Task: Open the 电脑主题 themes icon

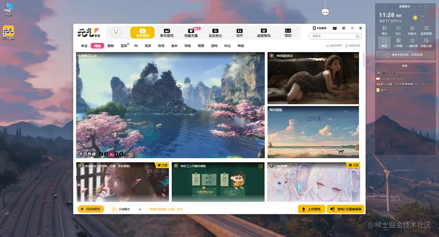Action: 191,32
